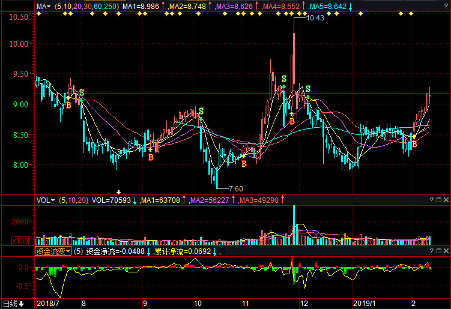
Task: Maximize the VOL panel using square icon
Action: [439, 200]
